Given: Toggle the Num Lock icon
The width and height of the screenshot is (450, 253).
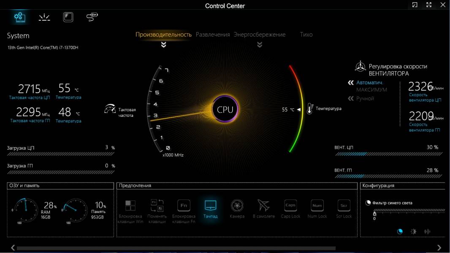Looking at the screenshot, I should (x=317, y=205).
